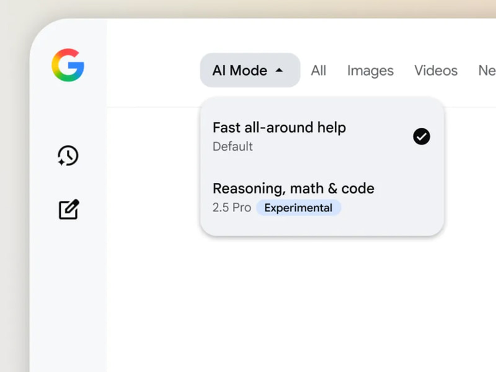Click the black checkmark beside Fast all-around help
The image size is (496, 372).
pyautogui.click(x=422, y=136)
